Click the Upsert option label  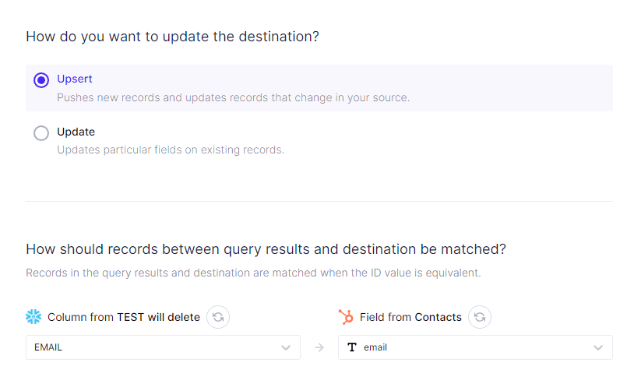(75, 79)
